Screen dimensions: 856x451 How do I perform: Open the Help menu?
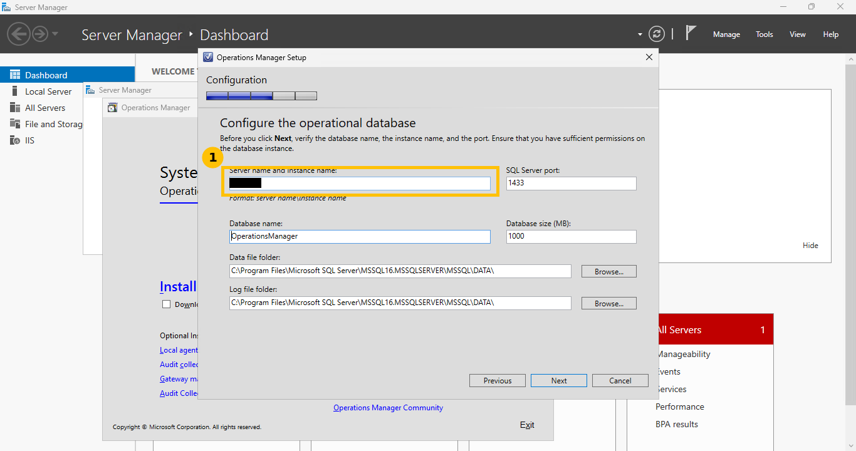[831, 34]
